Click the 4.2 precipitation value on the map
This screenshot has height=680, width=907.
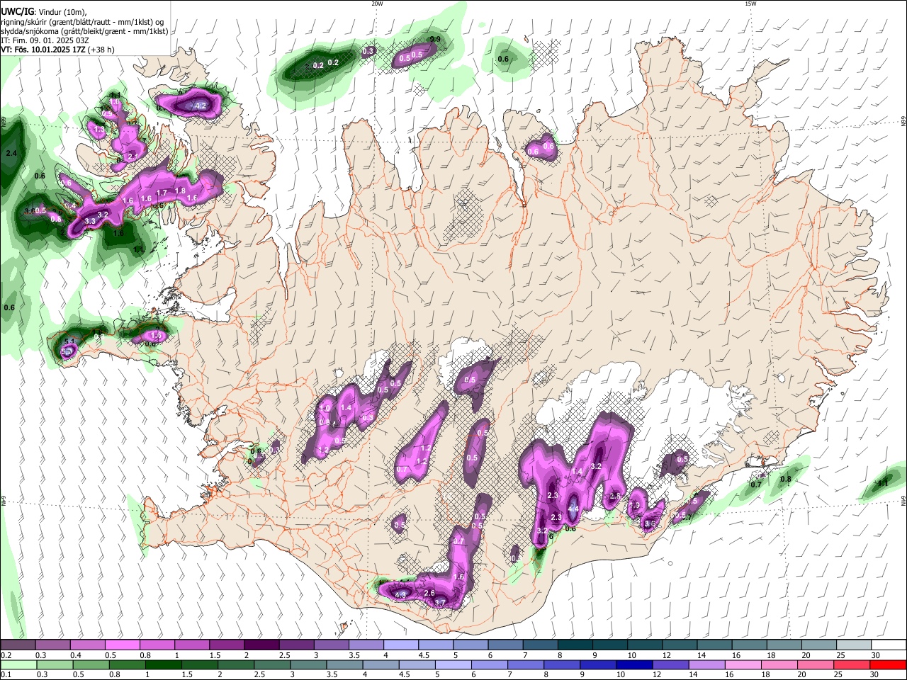[200, 106]
